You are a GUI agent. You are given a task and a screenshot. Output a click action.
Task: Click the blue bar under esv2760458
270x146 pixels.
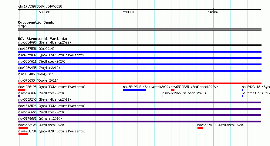click(140, 71)
